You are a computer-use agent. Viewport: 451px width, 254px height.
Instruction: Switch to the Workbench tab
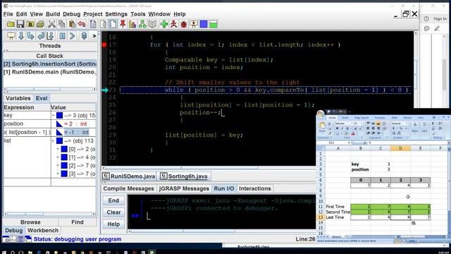click(43, 231)
